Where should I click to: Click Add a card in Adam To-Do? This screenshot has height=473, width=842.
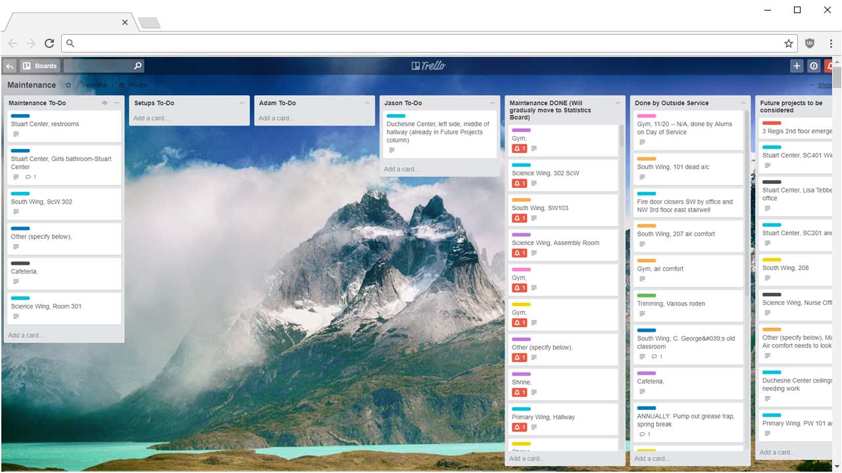click(x=276, y=118)
